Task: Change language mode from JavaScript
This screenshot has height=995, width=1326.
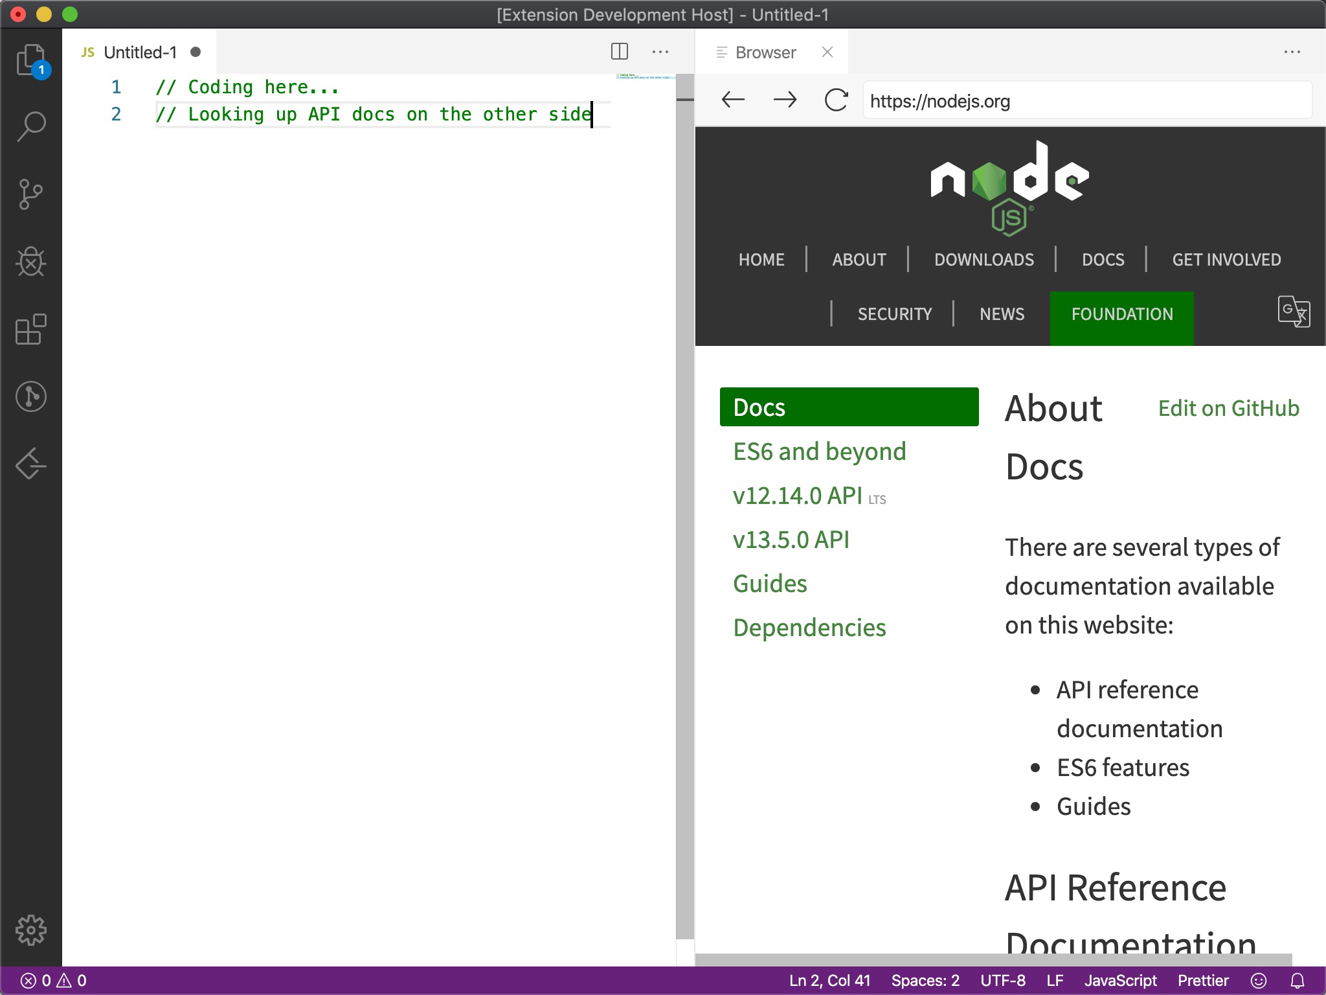Action: pos(1120,981)
